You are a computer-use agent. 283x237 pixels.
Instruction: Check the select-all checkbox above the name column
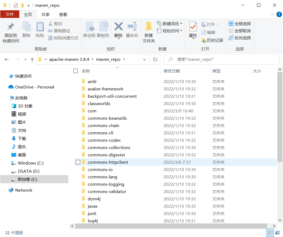75,71
